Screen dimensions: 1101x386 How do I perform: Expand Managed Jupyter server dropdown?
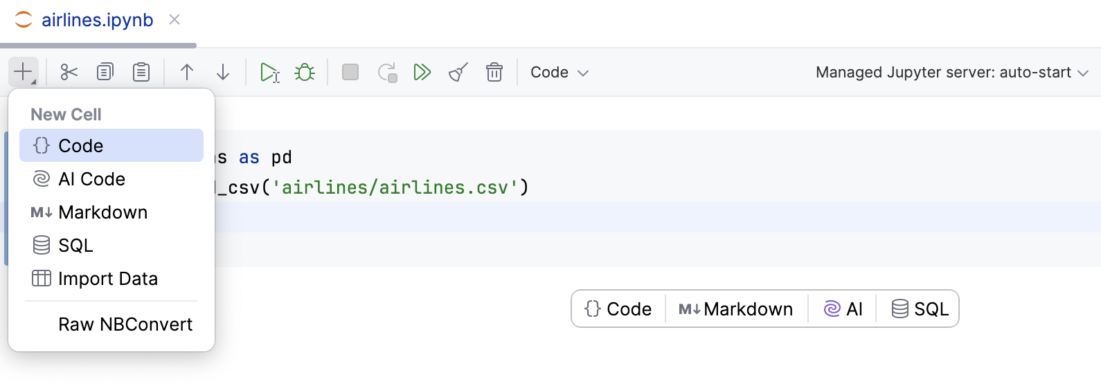coord(951,73)
